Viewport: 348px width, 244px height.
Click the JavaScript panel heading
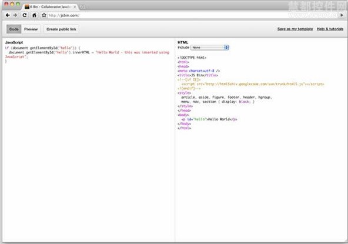(x=14, y=42)
